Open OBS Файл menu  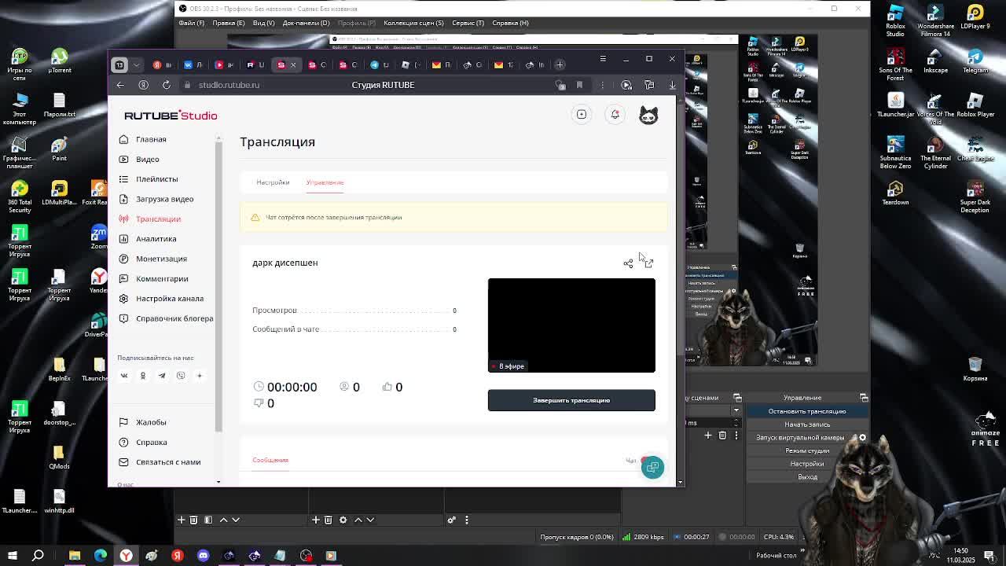pos(191,23)
